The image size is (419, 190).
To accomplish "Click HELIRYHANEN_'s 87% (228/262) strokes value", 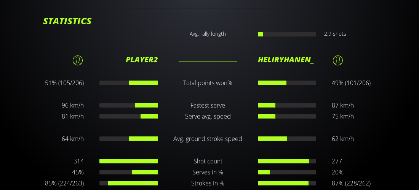I will pos(351,183).
